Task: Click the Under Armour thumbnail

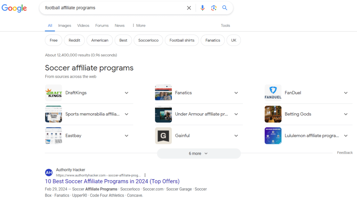Action: tap(163, 114)
